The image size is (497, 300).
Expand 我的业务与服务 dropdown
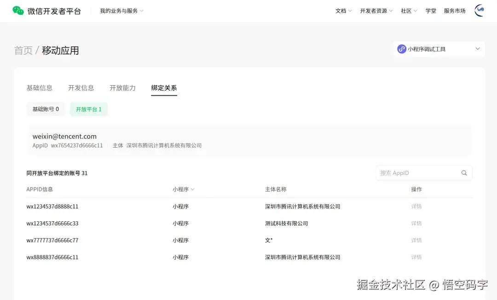[121, 11]
